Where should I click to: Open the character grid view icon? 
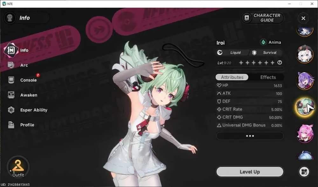point(304,172)
